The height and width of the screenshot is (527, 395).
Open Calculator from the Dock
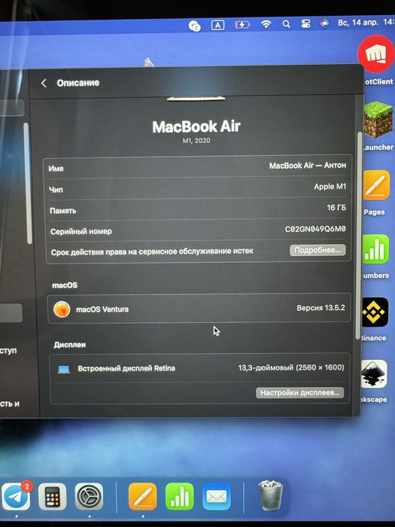tap(52, 497)
